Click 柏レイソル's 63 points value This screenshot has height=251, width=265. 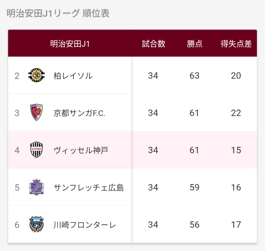194,76
